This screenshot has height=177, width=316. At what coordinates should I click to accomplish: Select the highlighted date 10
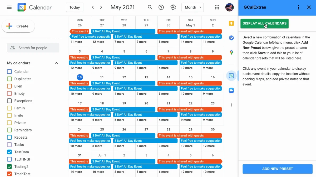(80, 77)
